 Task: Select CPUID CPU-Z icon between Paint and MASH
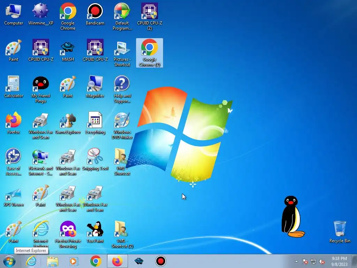(40, 50)
